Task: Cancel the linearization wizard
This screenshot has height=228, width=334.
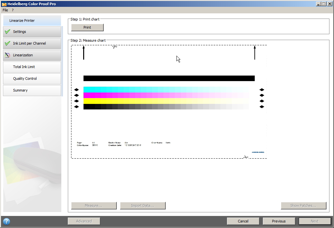Action: [x=243, y=221]
